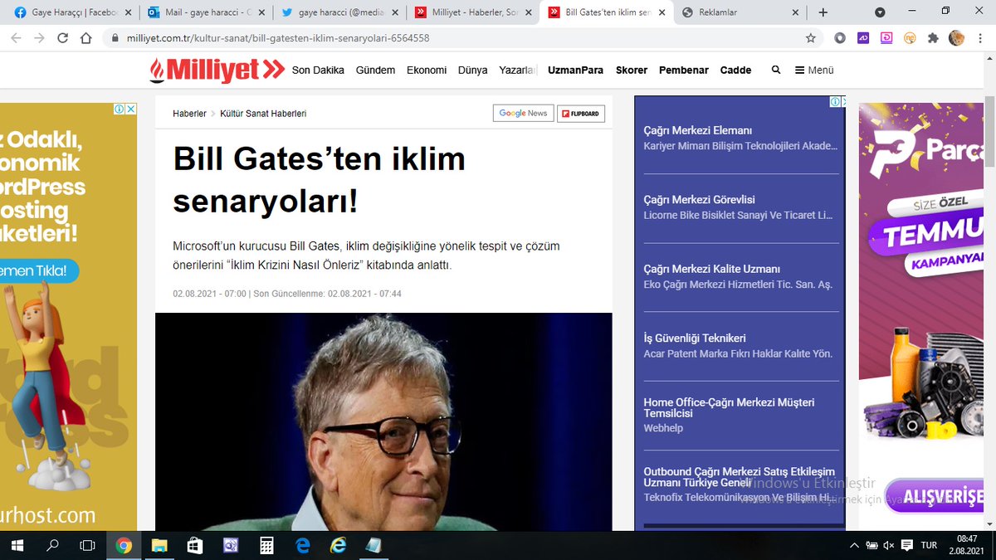996x560 pixels.
Task: Open Ekonomi section
Action: [427, 70]
